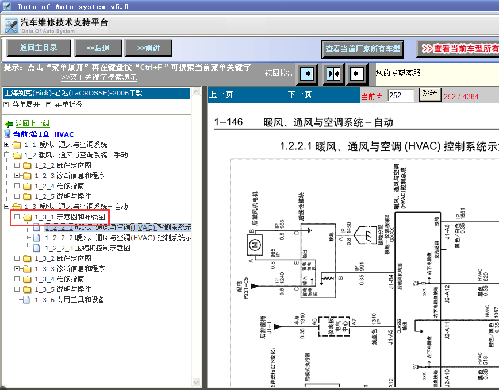
Task: Click the 跳转 jump button
Action: pos(429,94)
